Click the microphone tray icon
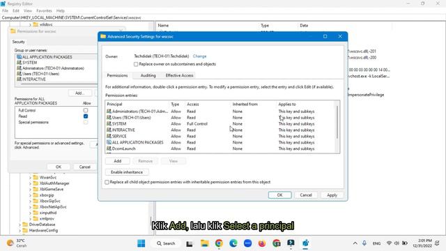The width and height of the screenshot is (446, 251). coord(364,243)
